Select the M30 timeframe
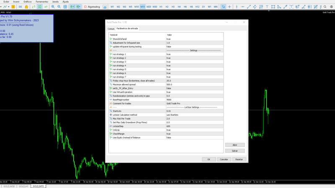Screen dimensions: 335x188 click(x=155, y=7)
